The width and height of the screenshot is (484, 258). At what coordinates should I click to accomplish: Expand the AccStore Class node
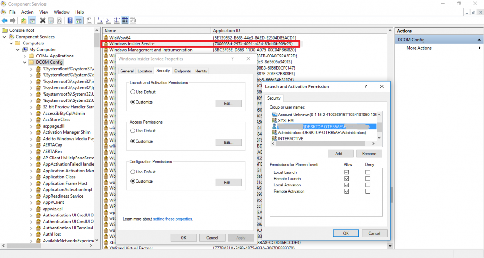click(31, 120)
